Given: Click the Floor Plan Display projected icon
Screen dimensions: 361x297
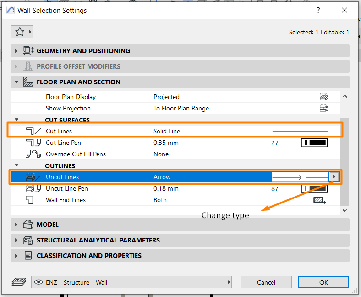Looking at the screenshot, I should coord(324,97).
